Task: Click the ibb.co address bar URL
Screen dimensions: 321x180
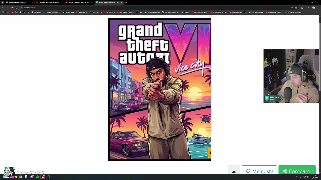Action: (30, 8)
